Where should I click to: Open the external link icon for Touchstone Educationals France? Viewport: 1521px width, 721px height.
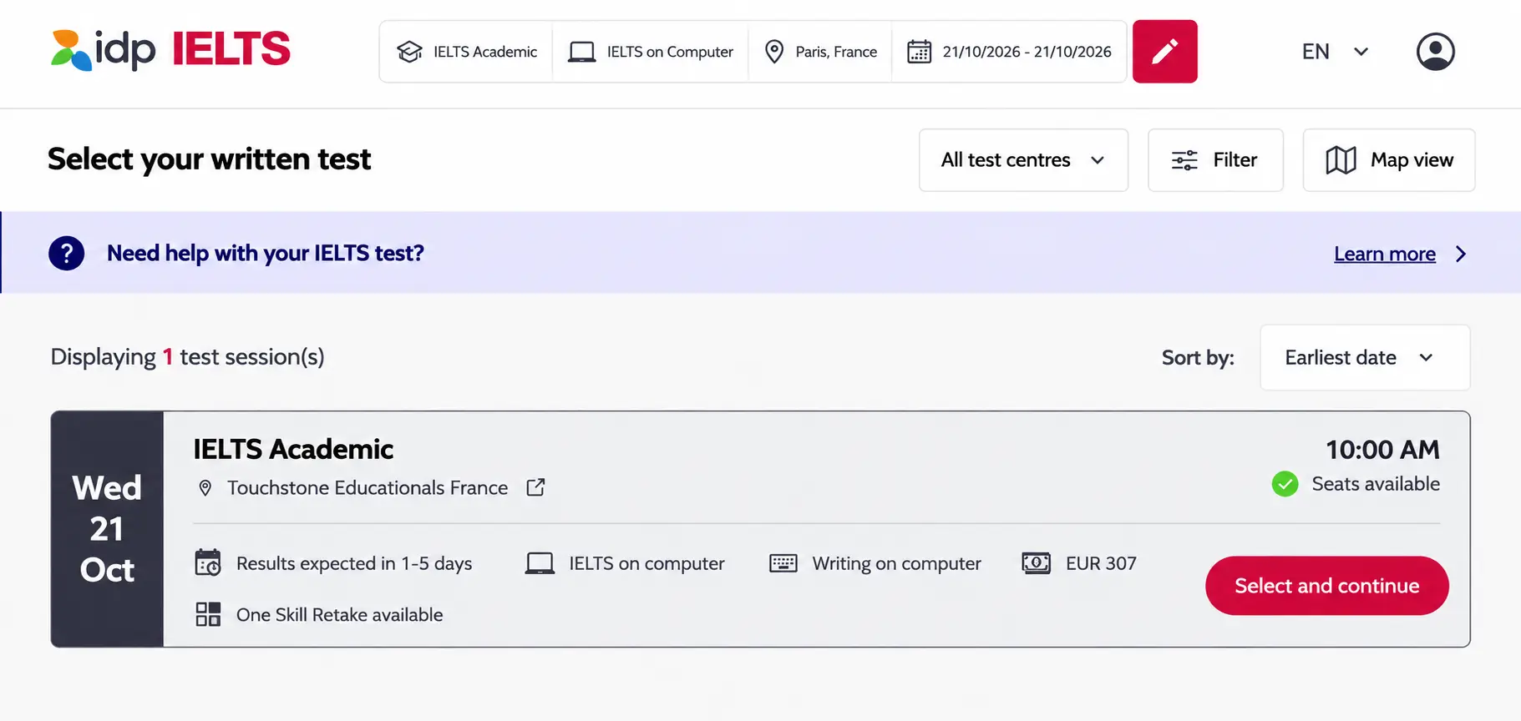click(535, 487)
